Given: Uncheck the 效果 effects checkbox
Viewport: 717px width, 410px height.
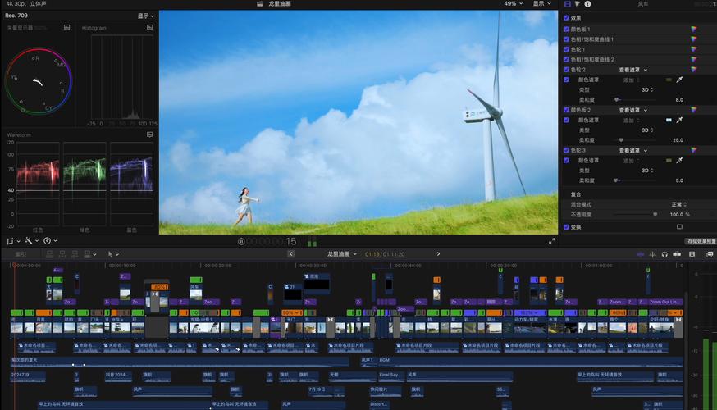Looking at the screenshot, I should pos(566,17).
